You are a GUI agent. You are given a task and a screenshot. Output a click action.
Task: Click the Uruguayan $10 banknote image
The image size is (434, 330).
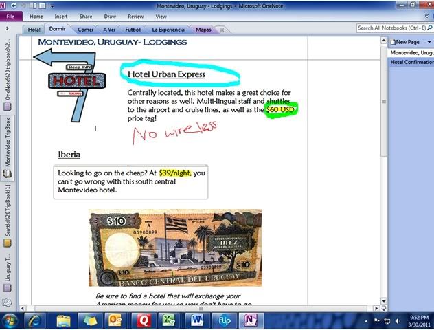175,247
